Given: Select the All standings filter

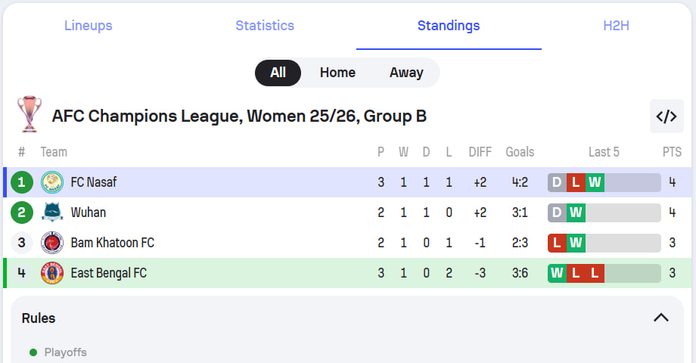Looking at the screenshot, I should tap(278, 73).
